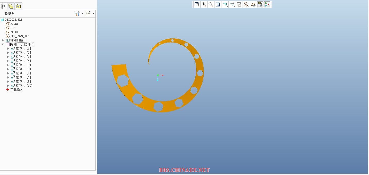Screen dimensions: 369x175
Task: Select the 阵列 1 / 拉伸 1 pattern row
Action: [x=22, y=44]
